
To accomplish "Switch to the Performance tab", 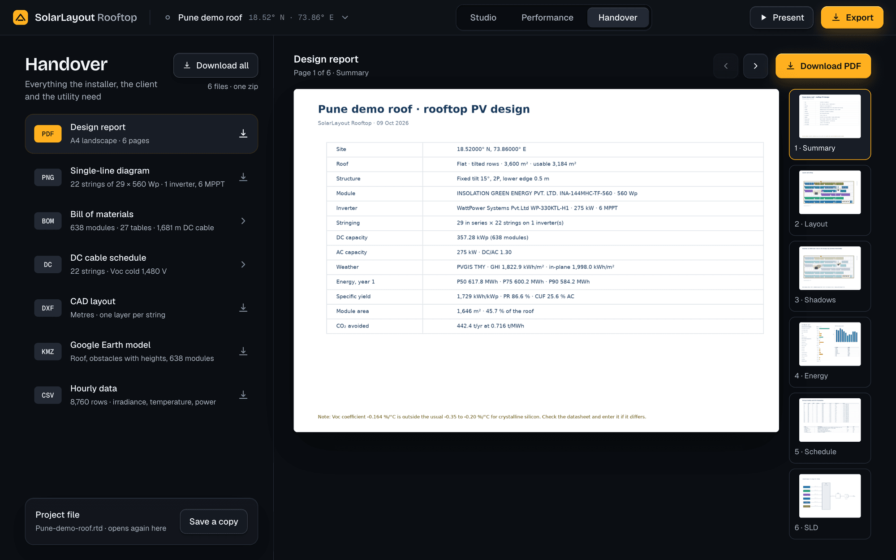I will (547, 17).
